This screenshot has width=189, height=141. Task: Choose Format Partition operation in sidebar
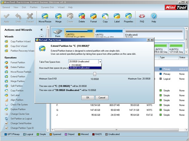[x=15, y=62]
